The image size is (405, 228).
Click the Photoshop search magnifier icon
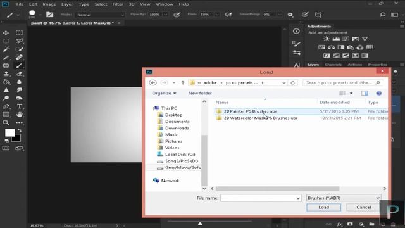pos(382,15)
